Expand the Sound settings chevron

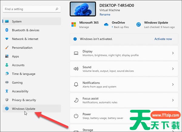click(173, 69)
